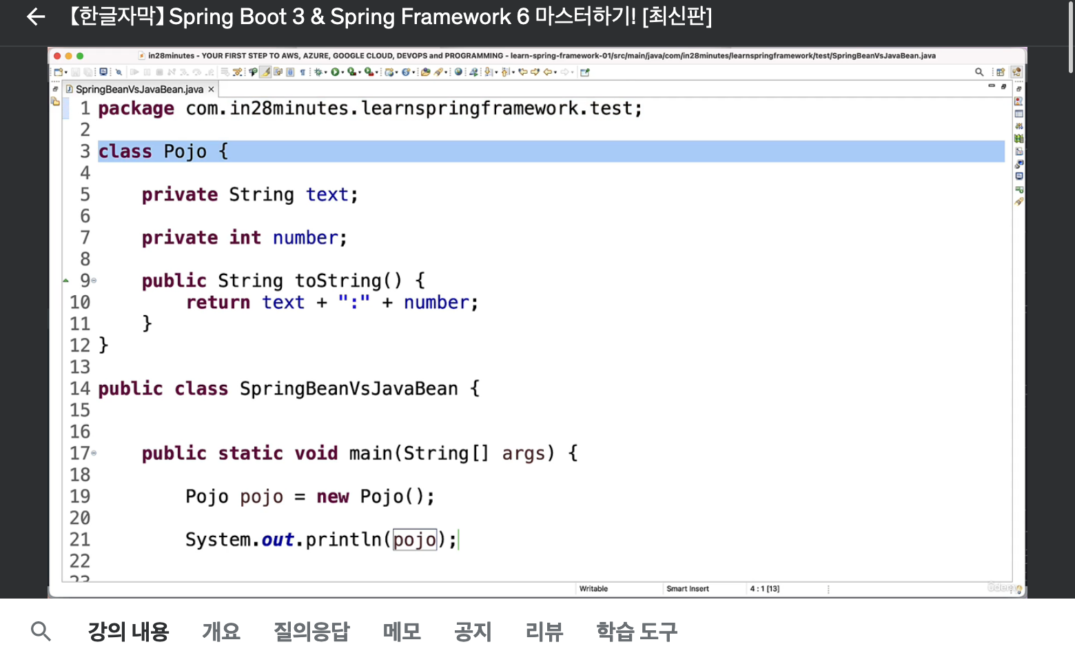Toggle Skip All Breakpoints
The height and width of the screenshot is (662, 1075).
[119, 72]
